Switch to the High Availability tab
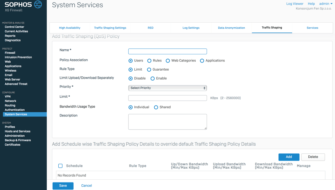Image resolution: width=335 pixels, height=190 pixels. click(70, 28)
